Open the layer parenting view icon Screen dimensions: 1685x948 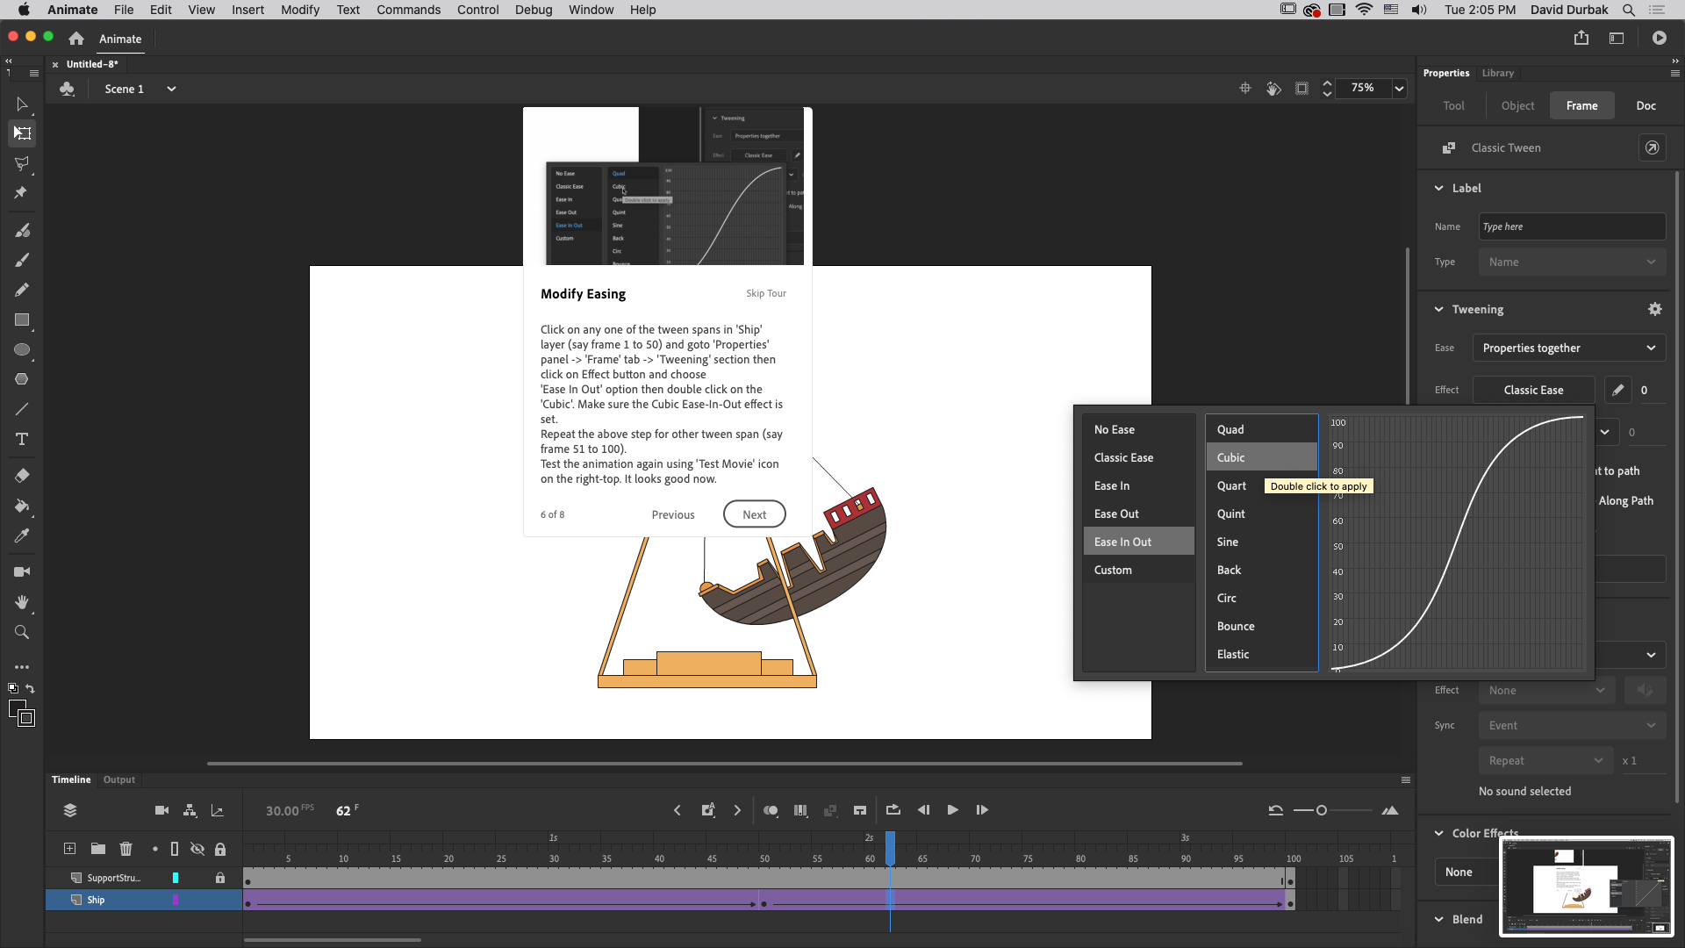[x=190, y=810]
